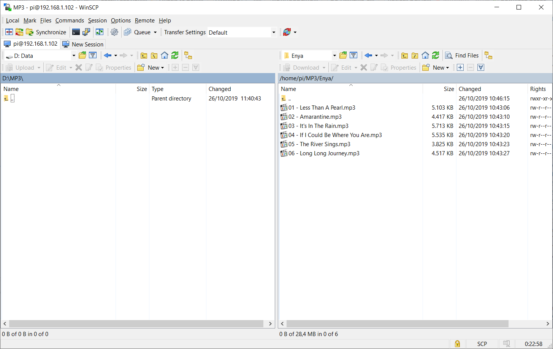Expand remote back history dropdown arrow

[376, 56]
